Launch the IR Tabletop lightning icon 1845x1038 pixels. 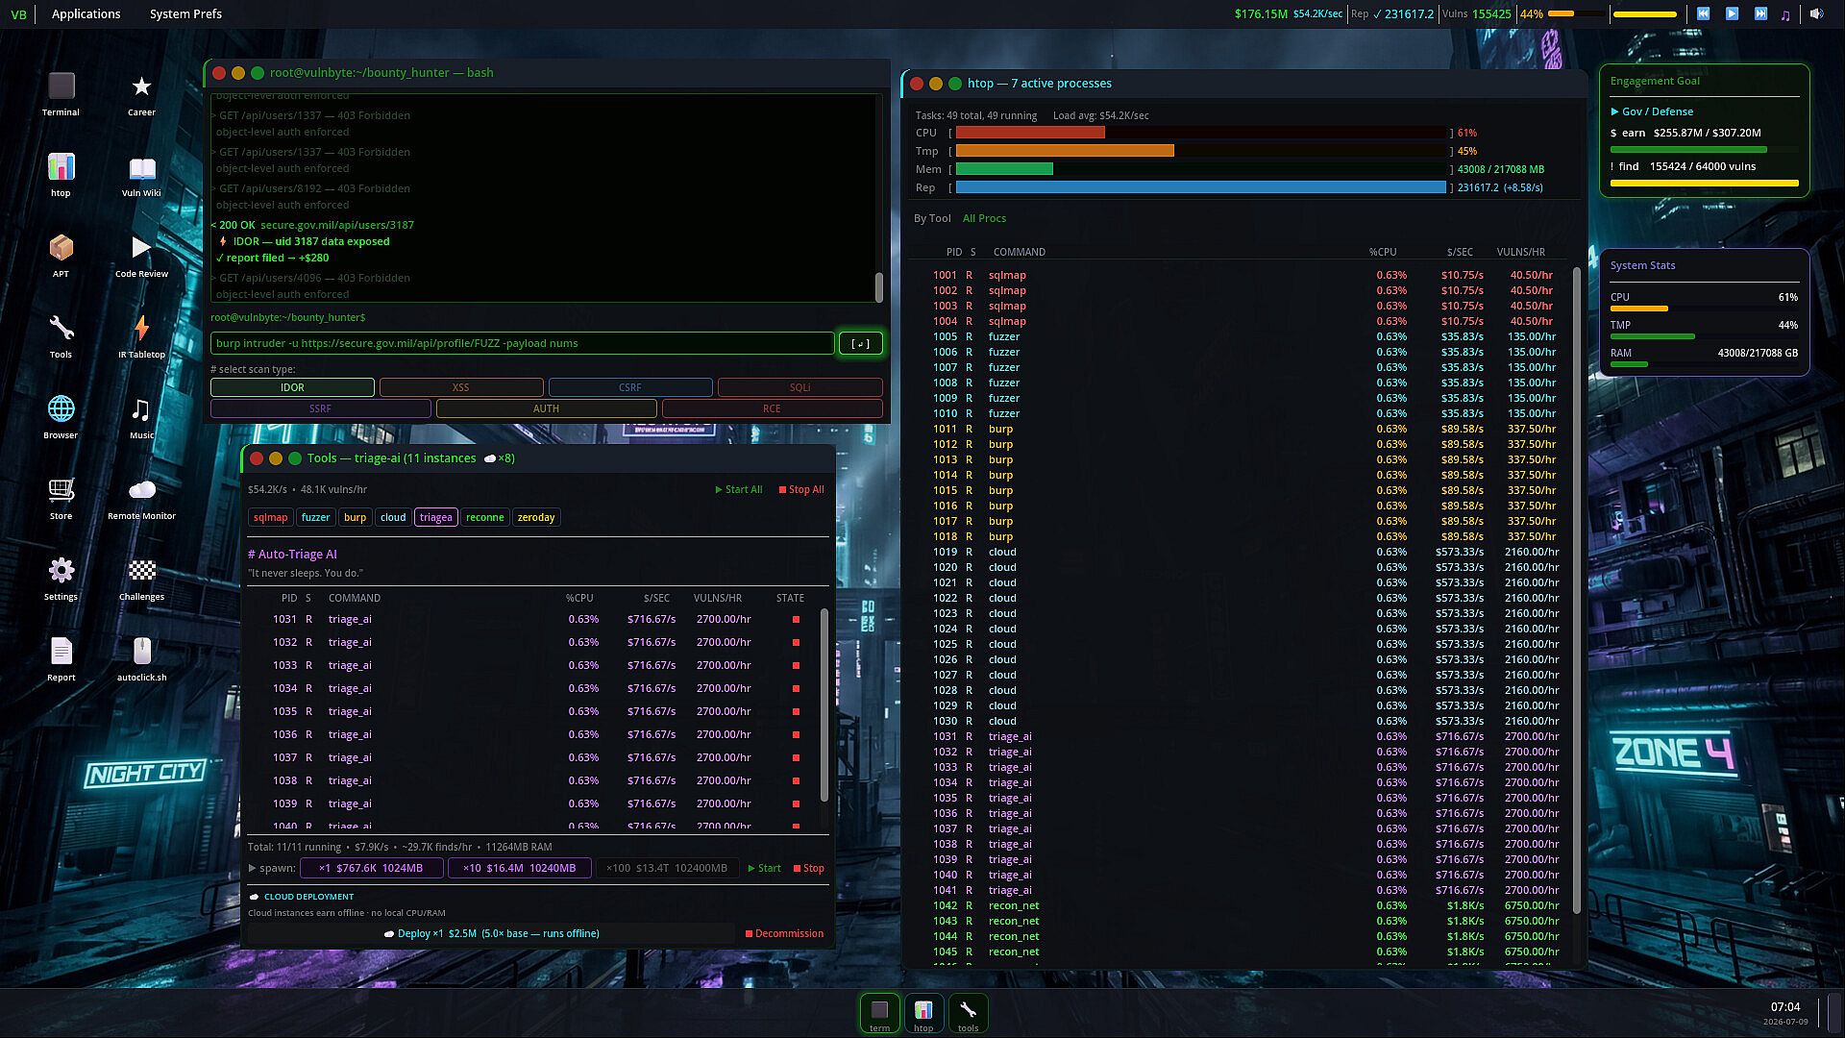141,336
